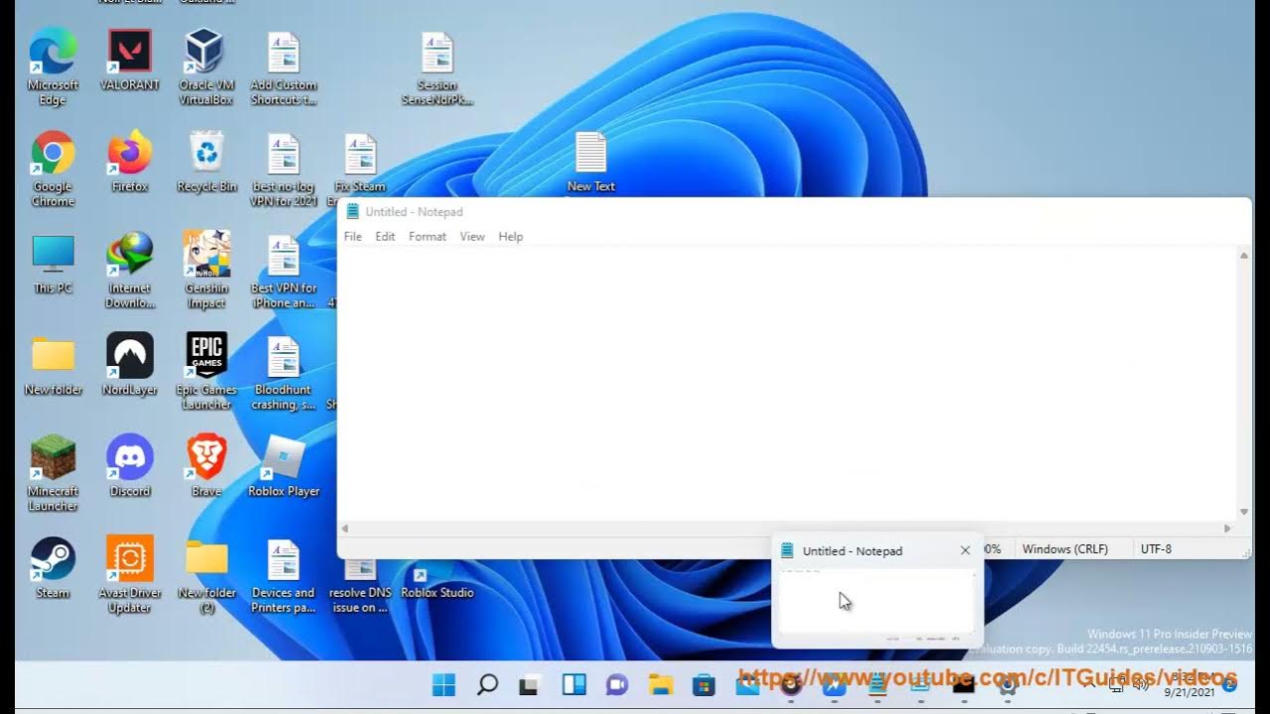1270x714 pixels.
Task: Click UTF-8 encoding in status bar
Action: [x=1156, y=549]
